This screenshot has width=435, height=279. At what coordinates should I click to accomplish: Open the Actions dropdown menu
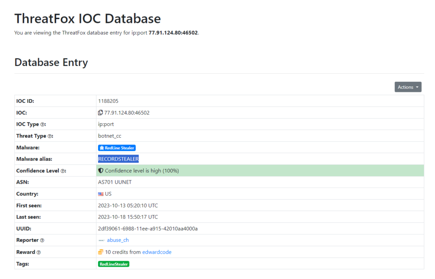coord(408,87)
